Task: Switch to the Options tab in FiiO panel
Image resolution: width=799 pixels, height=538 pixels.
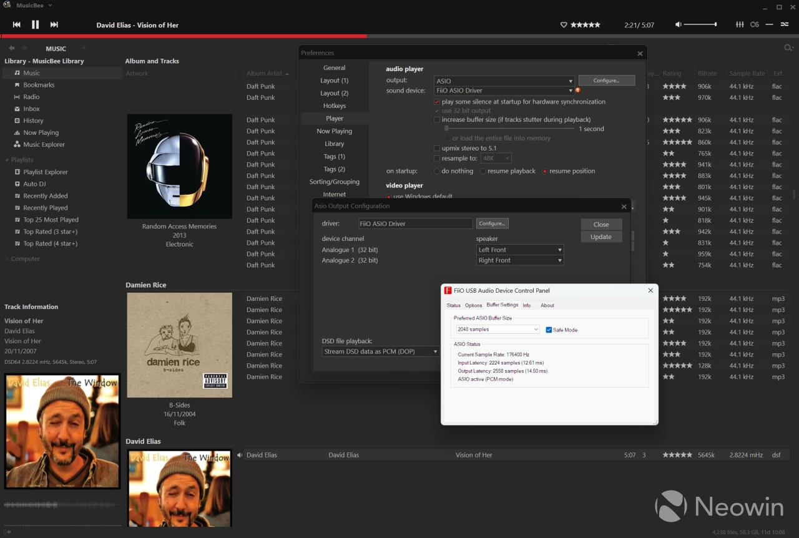Action: pyautogui.click(x=473, y=305)
